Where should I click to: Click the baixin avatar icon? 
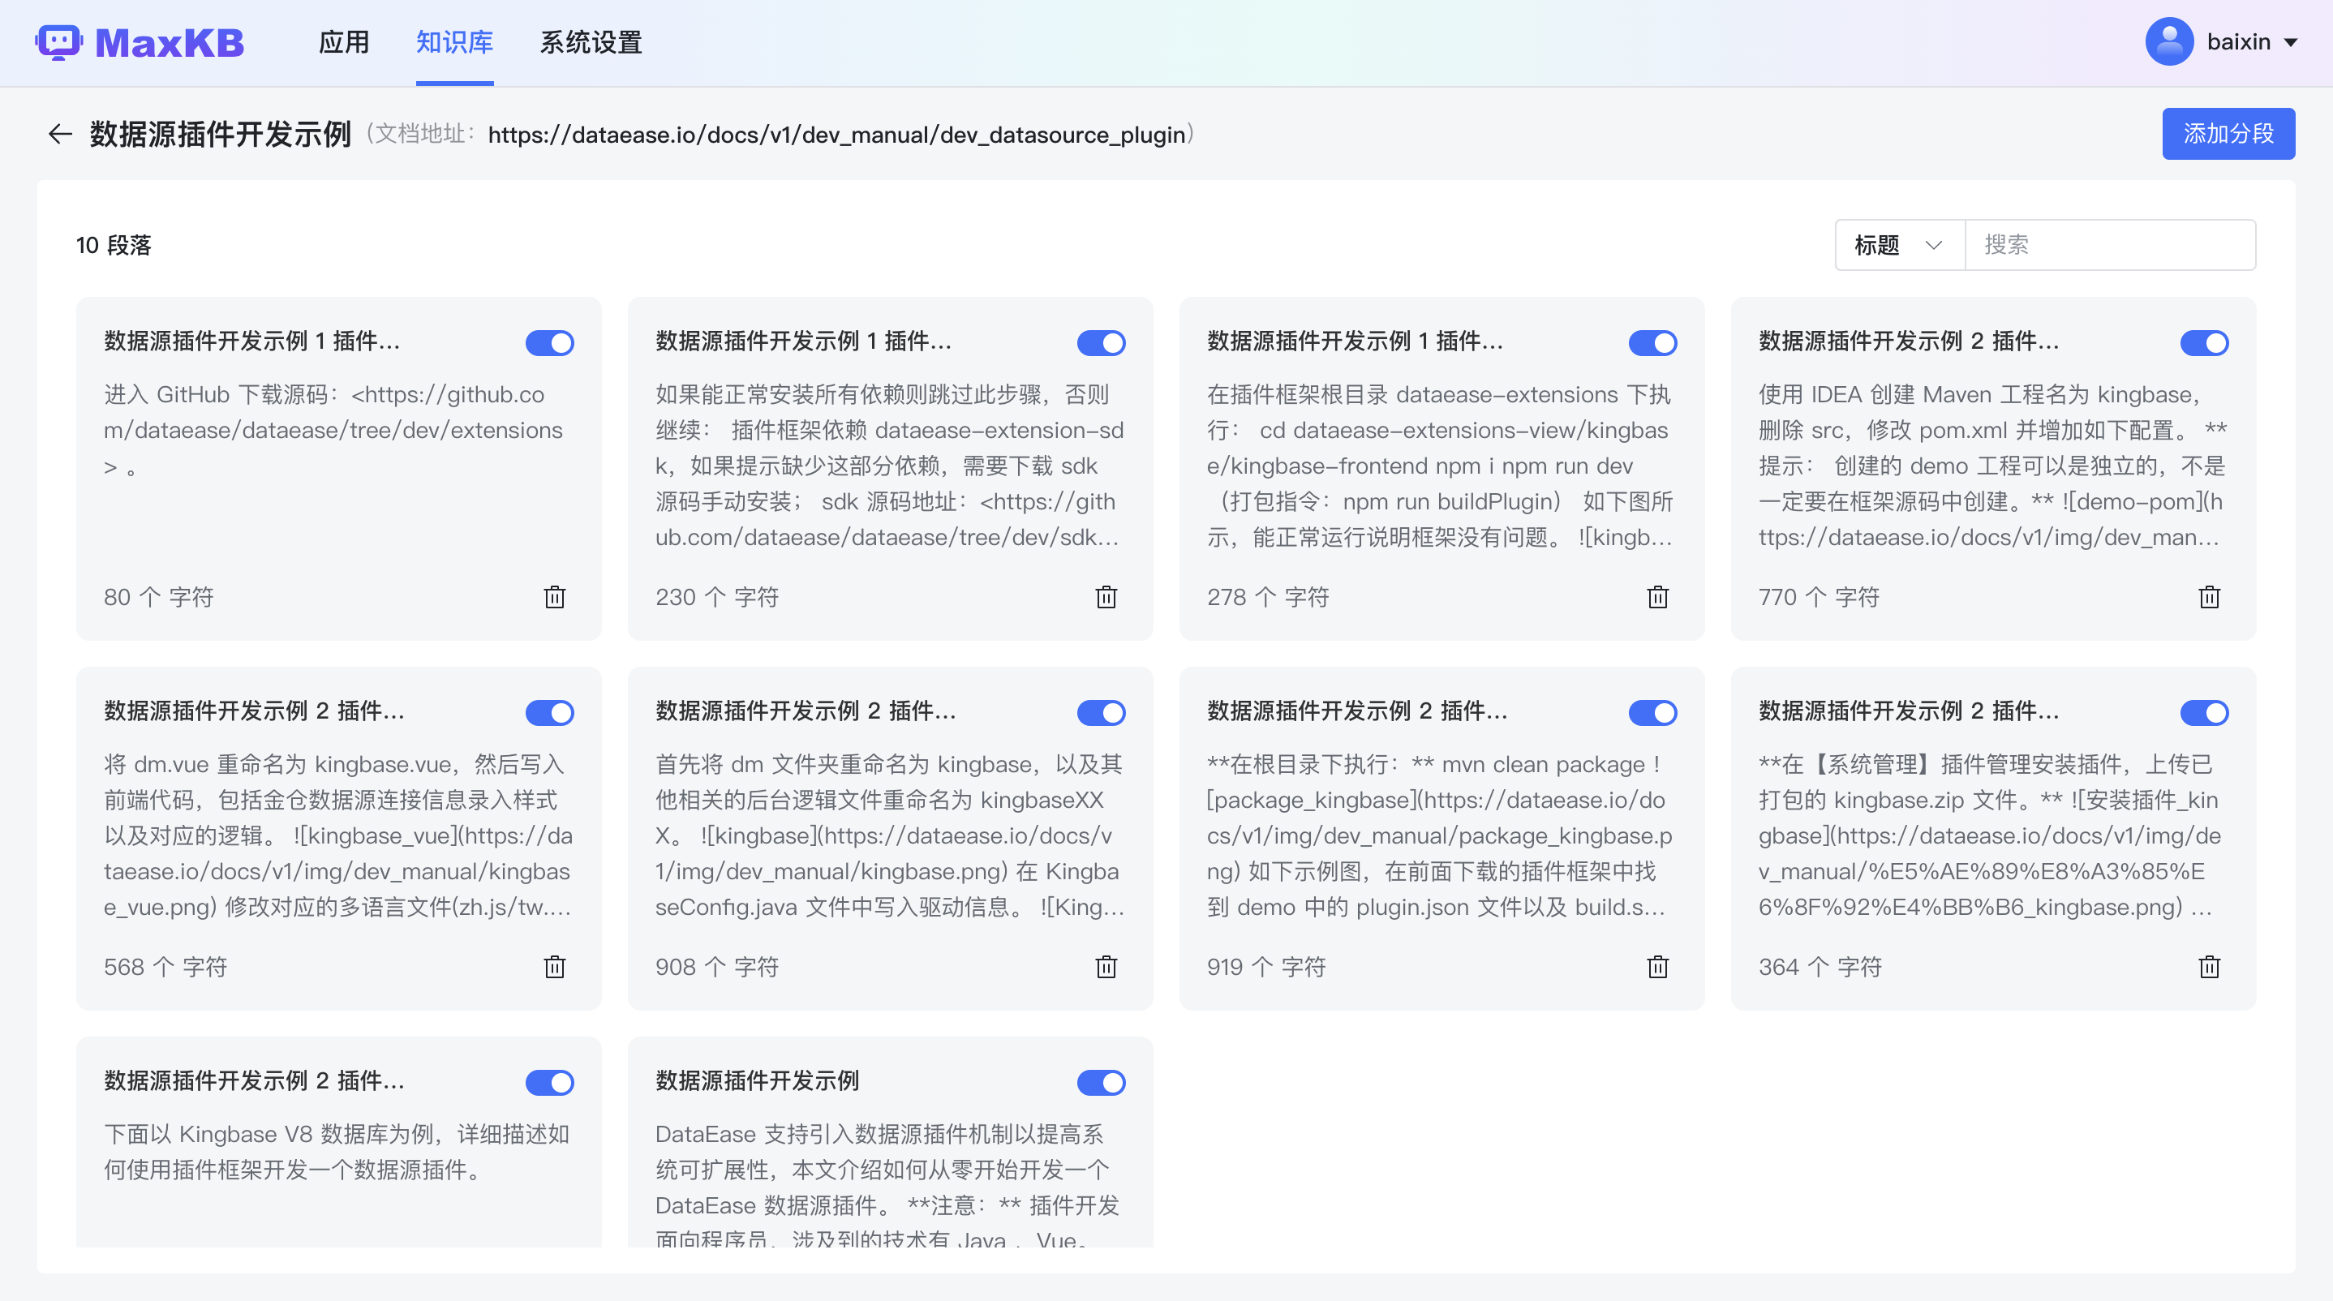point(2168,42)
